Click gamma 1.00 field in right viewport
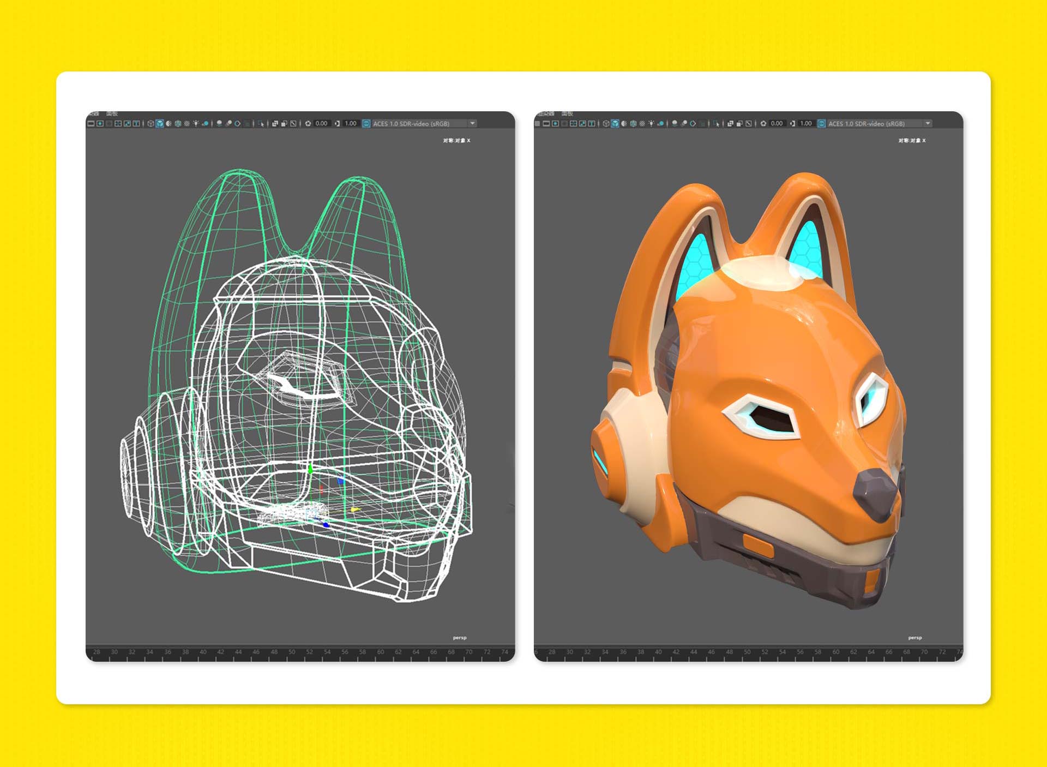The height and width of the screenshot is (767, 1047). [x=806, y=123]
